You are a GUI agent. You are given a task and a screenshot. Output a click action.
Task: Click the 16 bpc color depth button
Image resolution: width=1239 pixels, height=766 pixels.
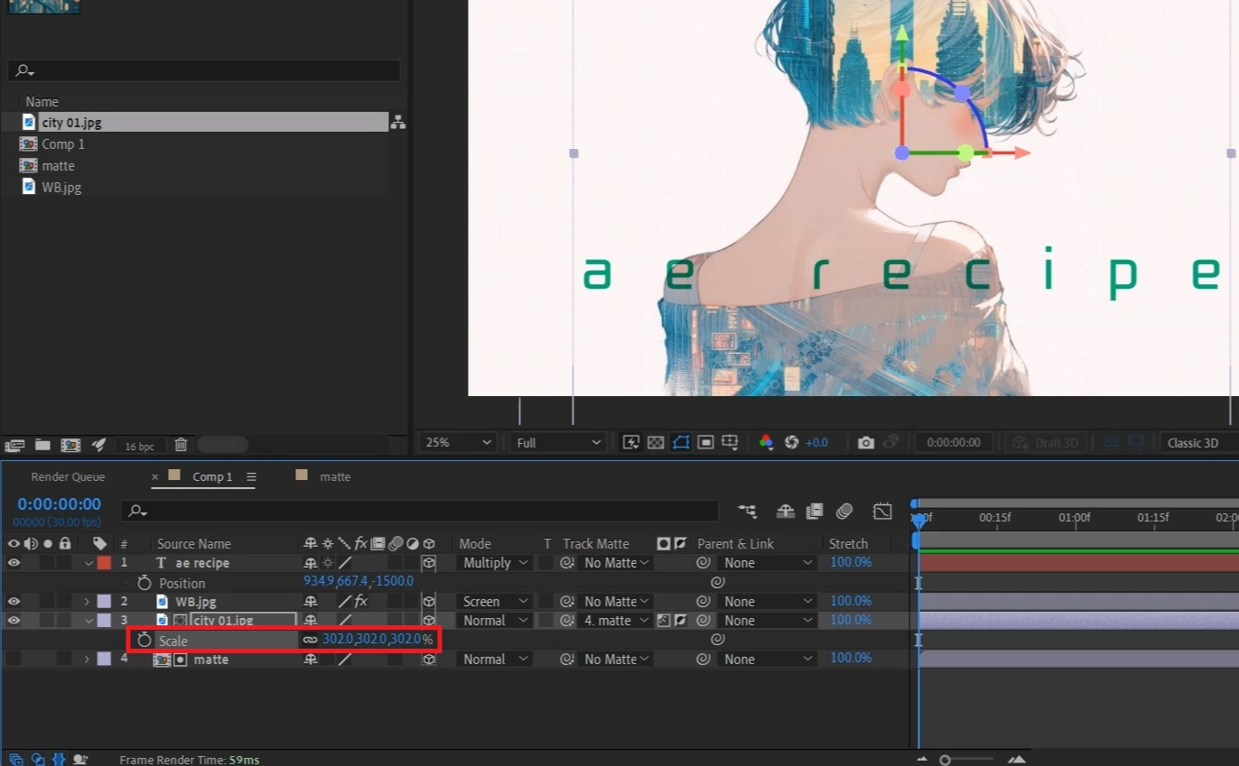coord(140,446)
